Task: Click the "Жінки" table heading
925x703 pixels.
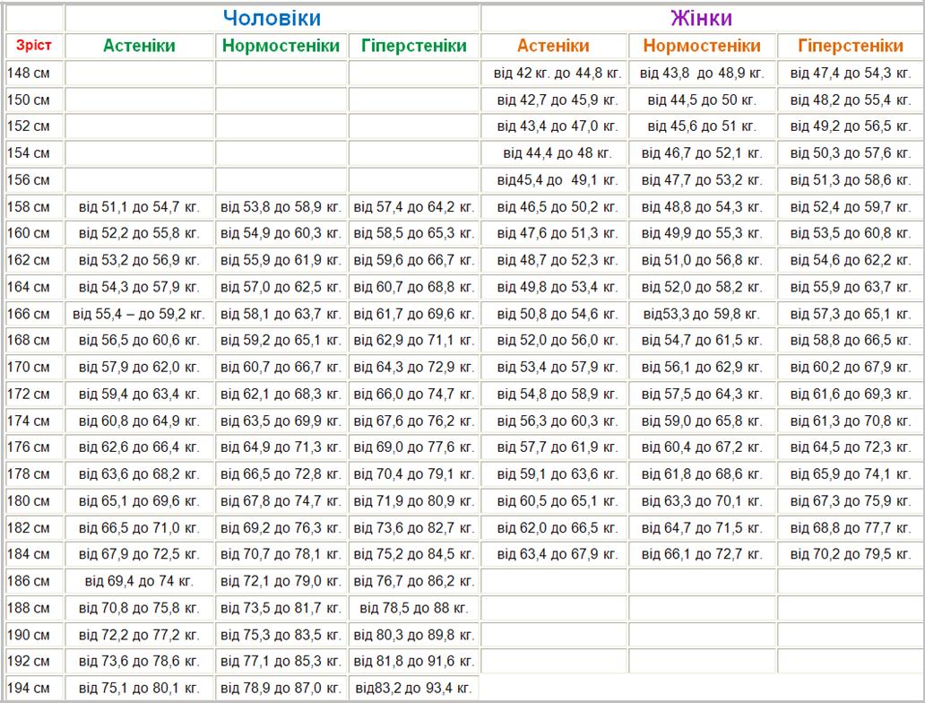Action: 702,18
